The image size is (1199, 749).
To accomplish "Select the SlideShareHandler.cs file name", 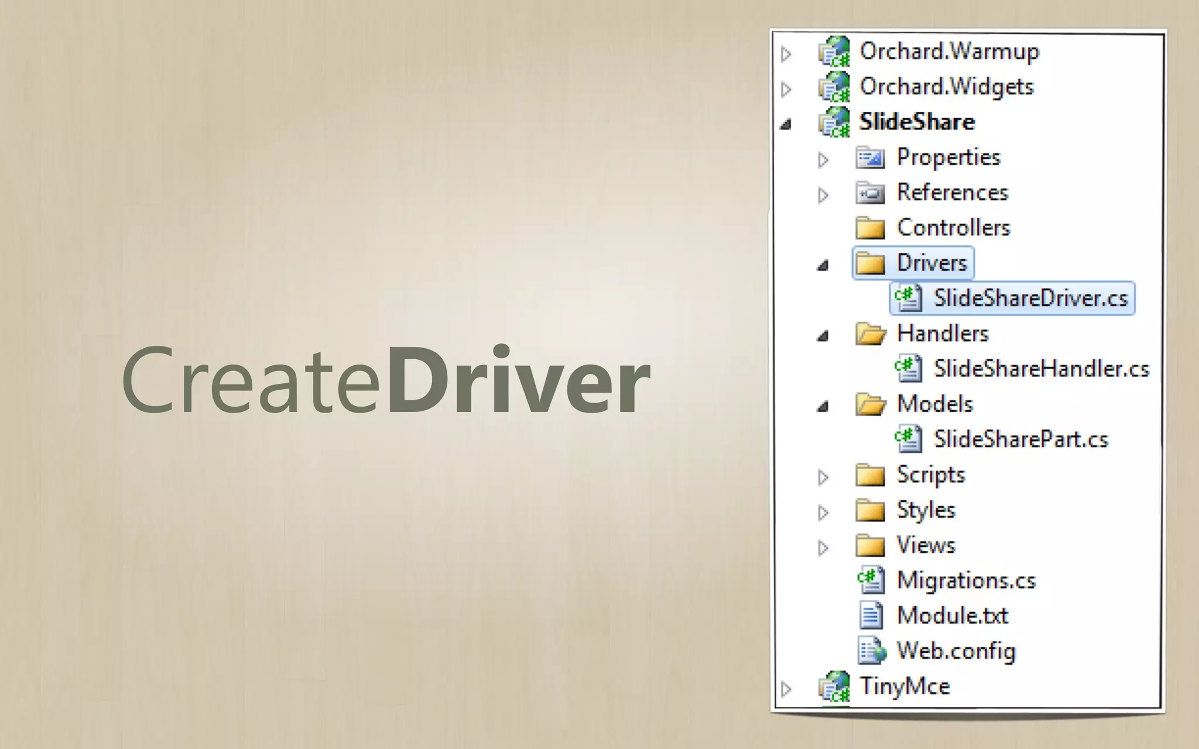I will [1042, 369].
